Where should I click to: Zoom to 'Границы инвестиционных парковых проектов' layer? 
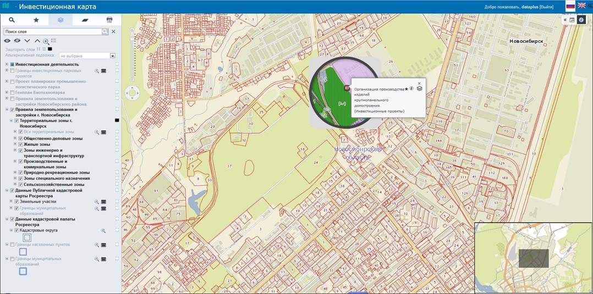coord(96,71)
